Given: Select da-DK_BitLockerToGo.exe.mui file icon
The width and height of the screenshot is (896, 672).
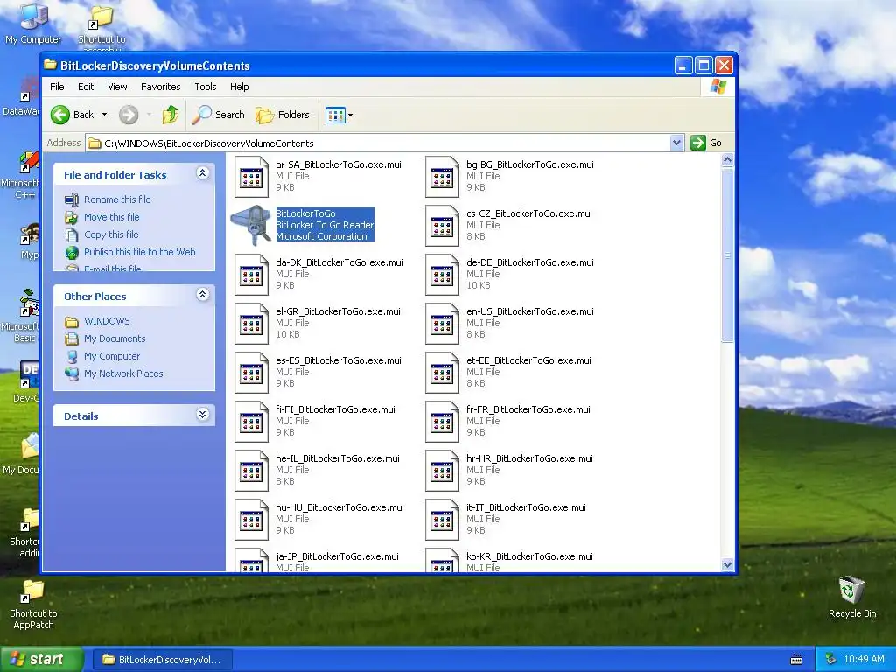Looking at the screenshot, I should (x=251, y=275).
